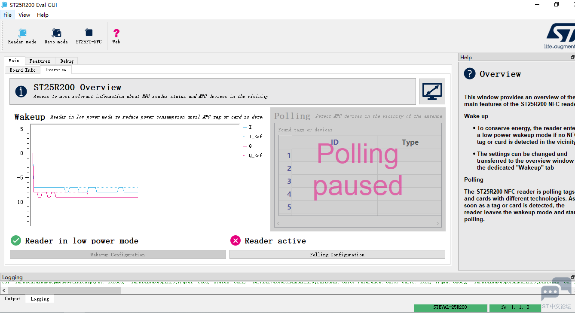Select the Main tab

[14, 61]
